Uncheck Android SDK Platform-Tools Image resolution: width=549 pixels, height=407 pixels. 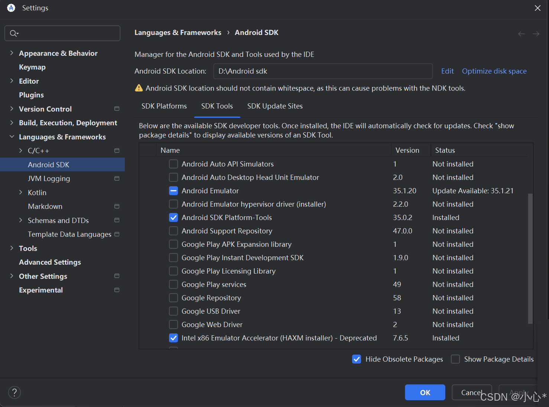[x=173, y=217]
